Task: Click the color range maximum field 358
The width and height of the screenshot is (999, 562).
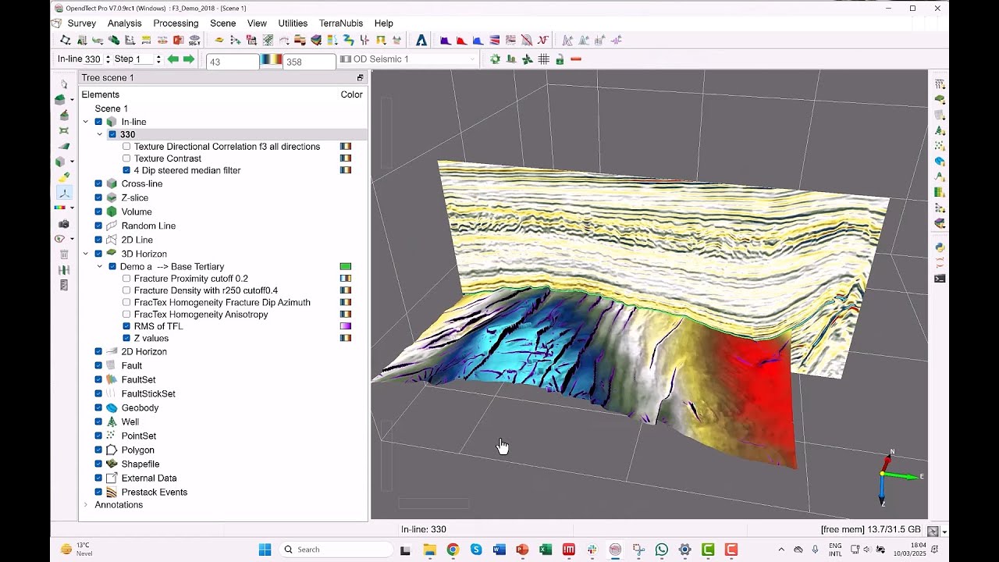Action: [x=309, y=62]
